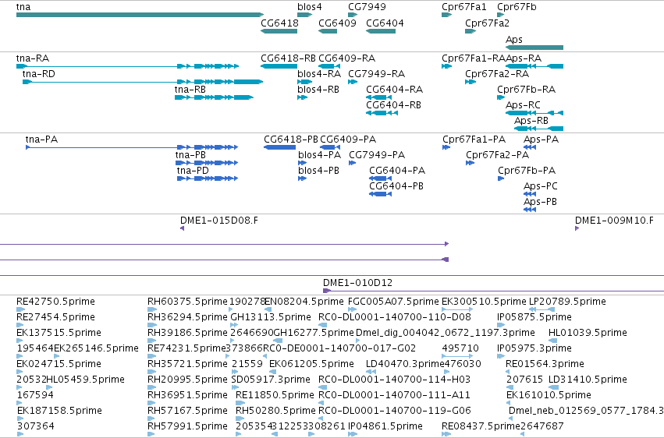Select the HL01039.5prime EST label
This screenshot has height=438, width=664.
[x=588, y=333]
